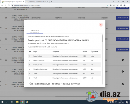Close the tender details popup
130x104 pixels.
click(x=101, y=25)
